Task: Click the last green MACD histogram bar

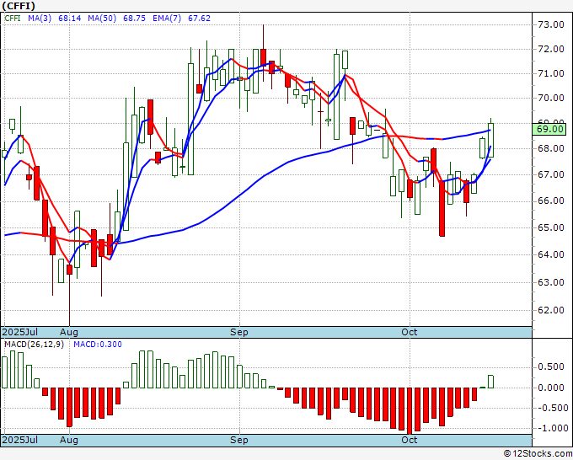Action: 490,382
